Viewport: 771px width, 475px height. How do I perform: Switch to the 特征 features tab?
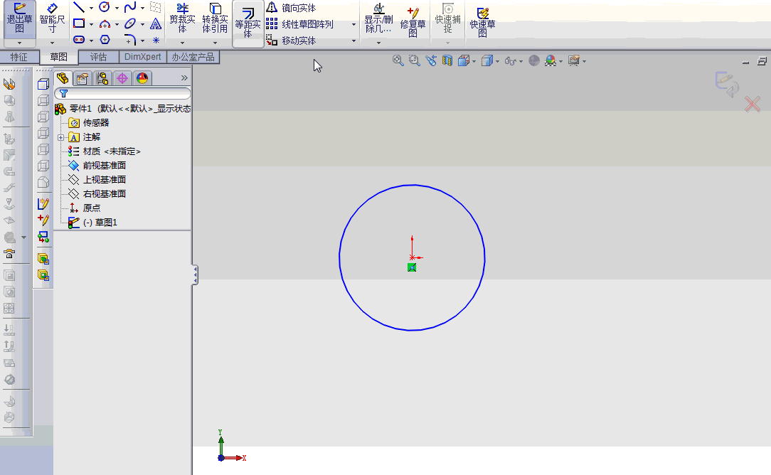[18, 57]
